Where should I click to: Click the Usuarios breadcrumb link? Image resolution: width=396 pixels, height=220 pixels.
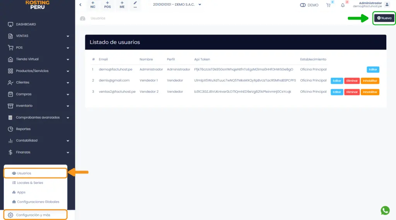coord(98,18)
